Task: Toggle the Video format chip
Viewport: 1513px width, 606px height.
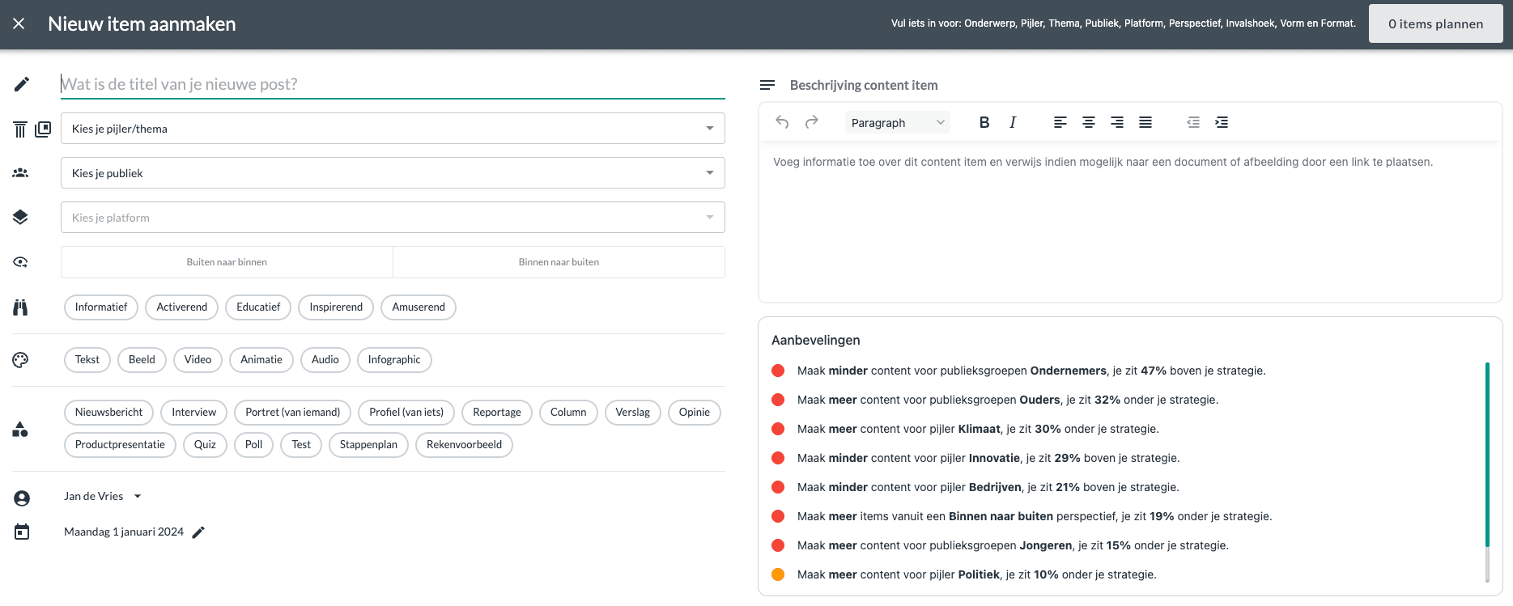Action: (198, 360)
